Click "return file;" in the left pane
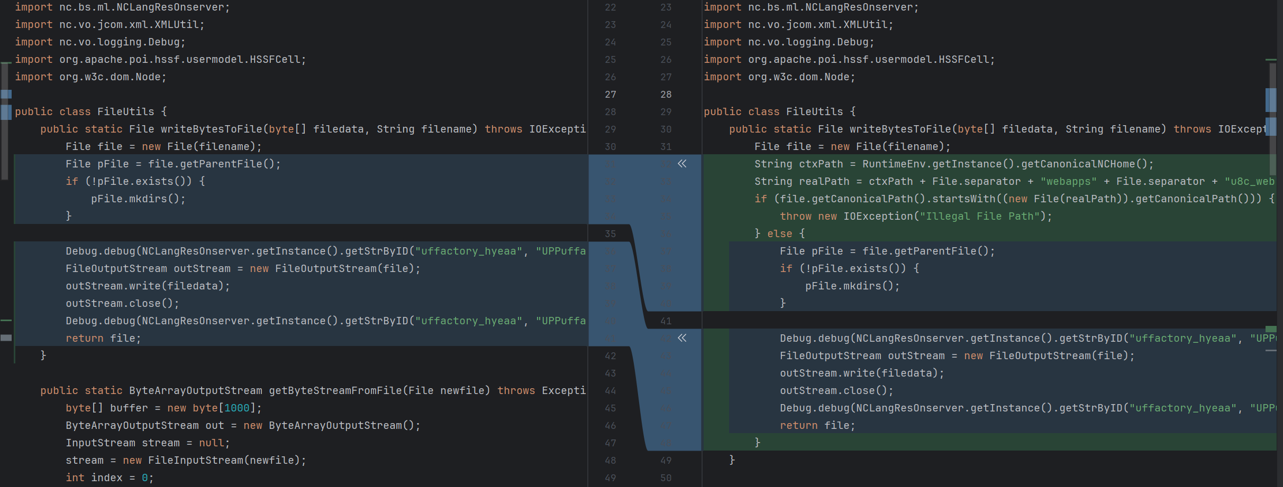Viewport: 1283px width, 487px height. point(103,338)
